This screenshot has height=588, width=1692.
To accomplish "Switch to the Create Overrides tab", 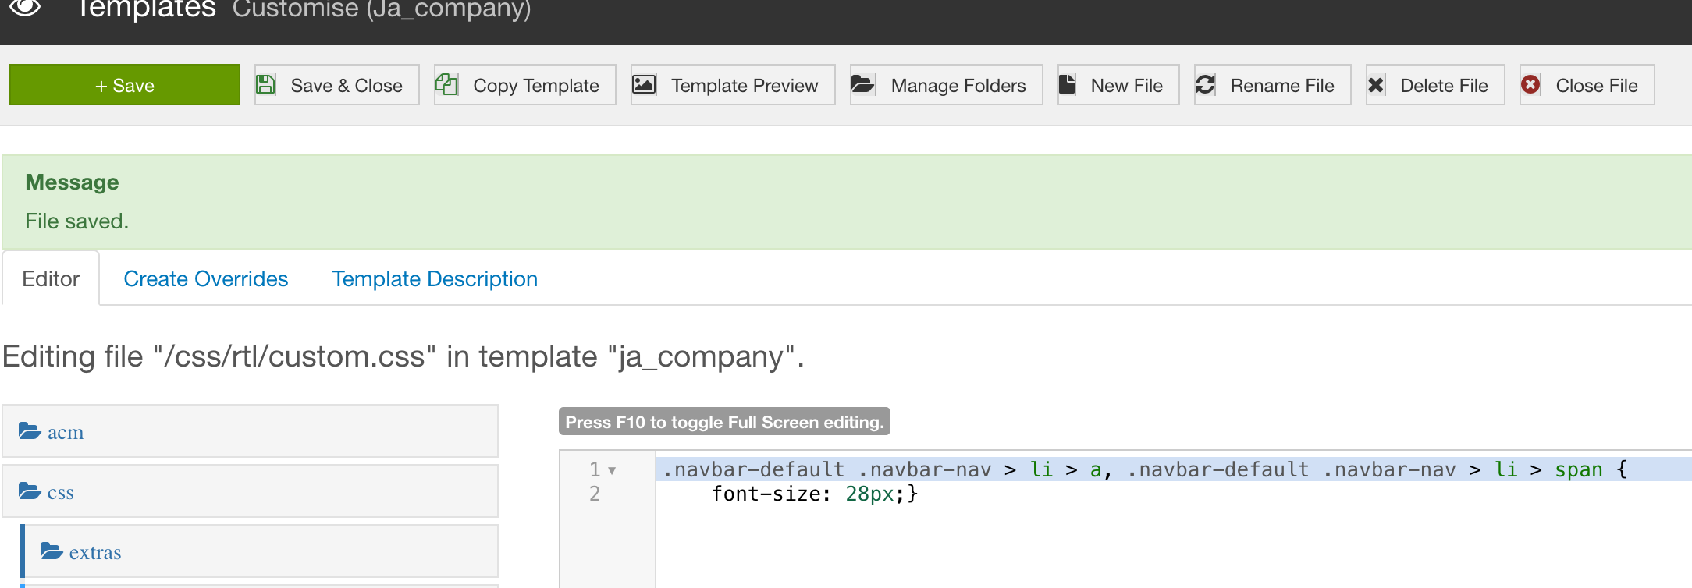I will point(205,279).
